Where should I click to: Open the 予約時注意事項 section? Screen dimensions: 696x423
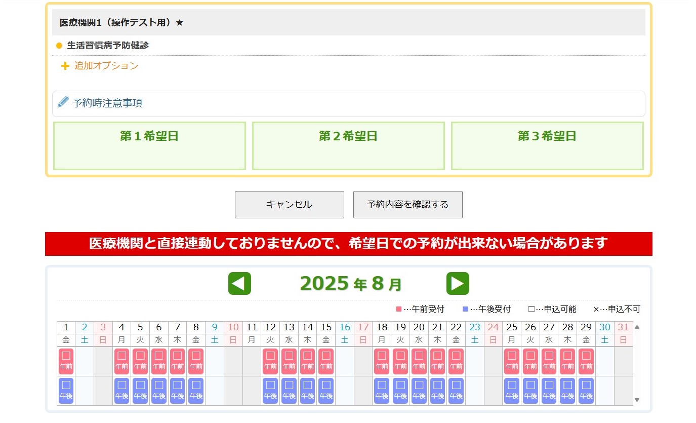349,104
